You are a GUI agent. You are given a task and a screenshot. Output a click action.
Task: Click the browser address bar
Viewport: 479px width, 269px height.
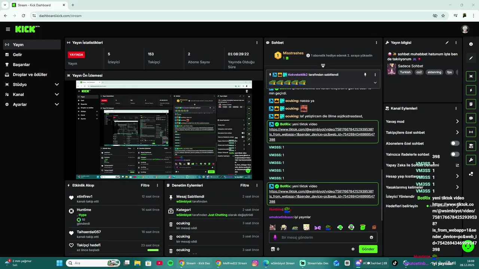pyautogui.click(x=232, y=16)
